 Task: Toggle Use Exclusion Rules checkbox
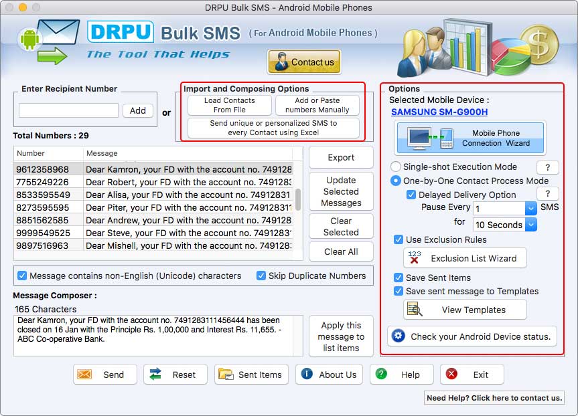[x=398, y=239]
